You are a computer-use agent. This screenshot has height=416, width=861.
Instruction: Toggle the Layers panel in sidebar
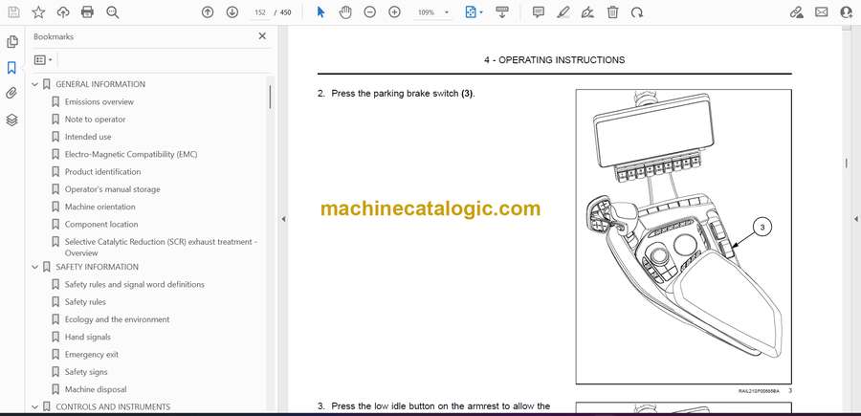11,120
